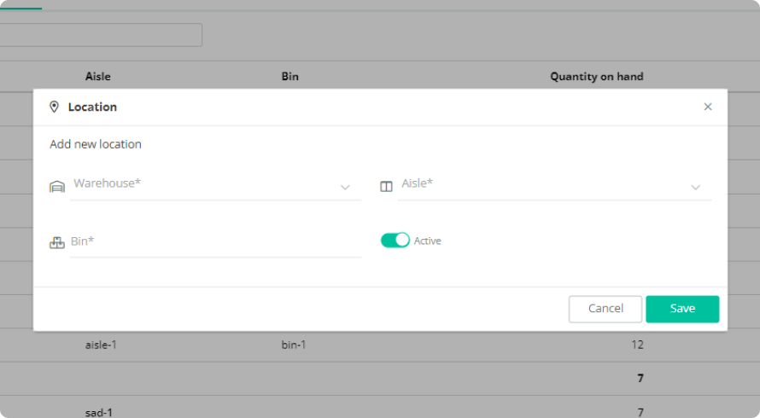Click the Warehouse* placeholder text

pyautogui.click(x=107, y=183)
